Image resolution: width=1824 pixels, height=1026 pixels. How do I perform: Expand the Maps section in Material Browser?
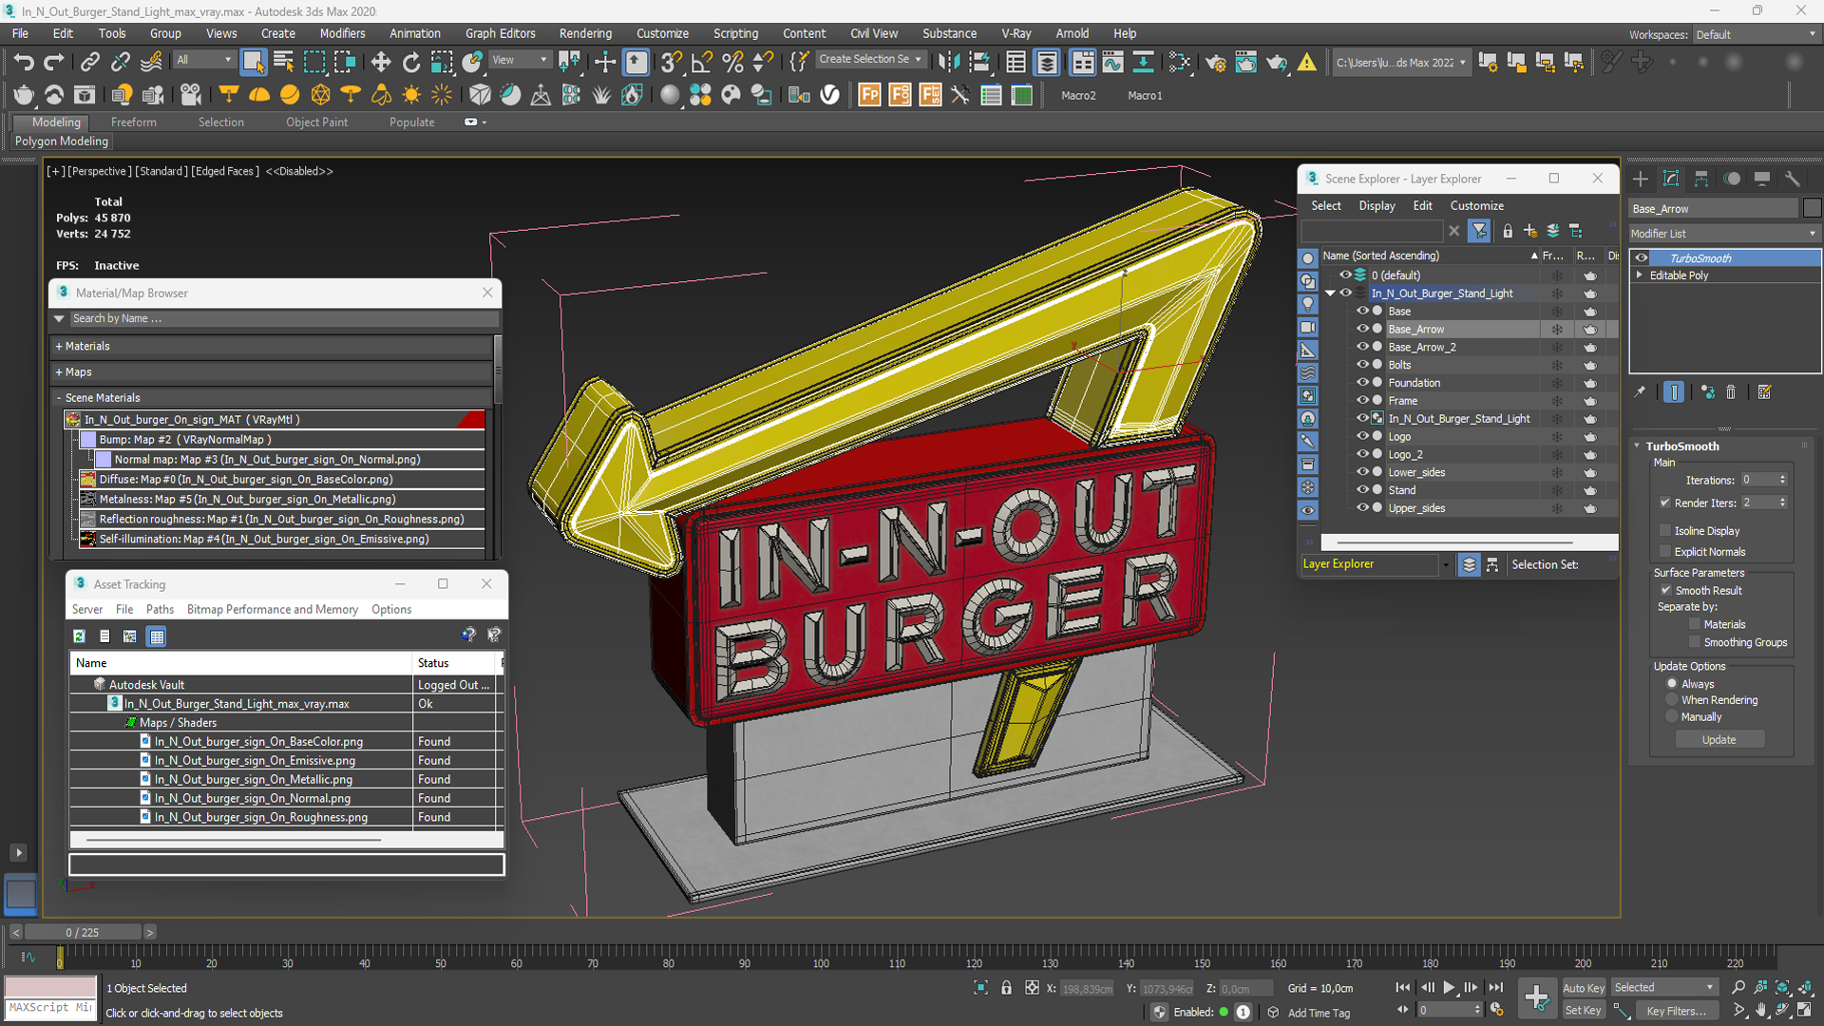(59, 372)
